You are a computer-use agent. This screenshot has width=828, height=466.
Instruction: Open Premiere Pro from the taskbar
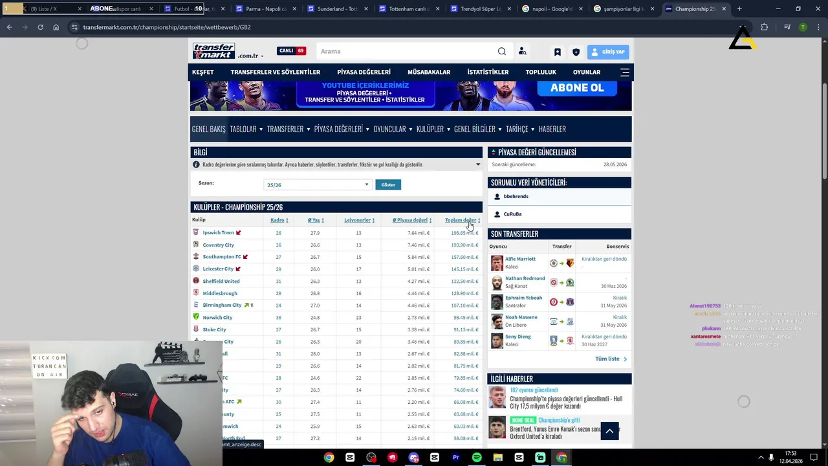click(x=455, y=458)
